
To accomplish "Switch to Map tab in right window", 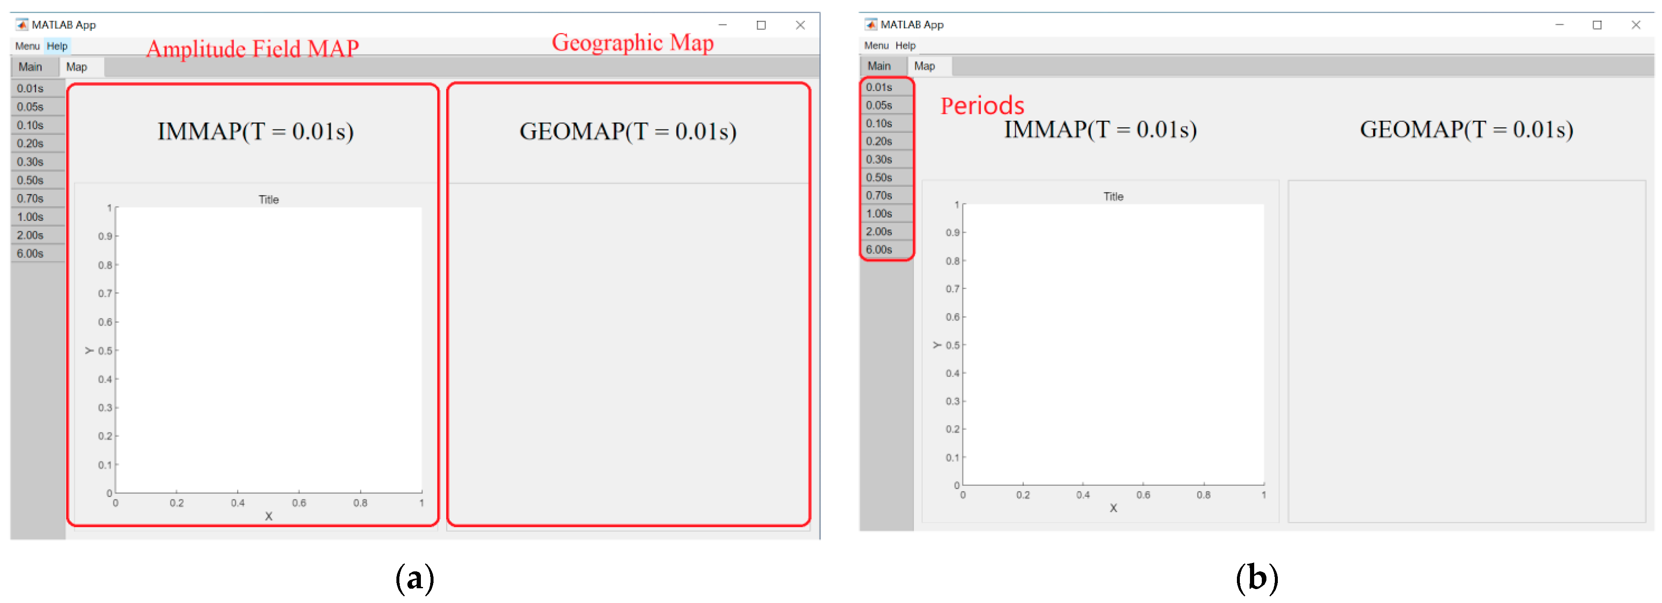I will (924, 66).
